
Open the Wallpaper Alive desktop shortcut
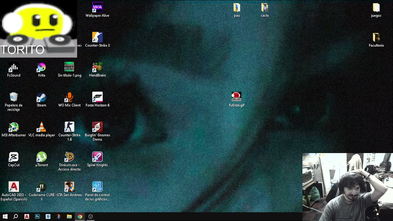point(97,10)
